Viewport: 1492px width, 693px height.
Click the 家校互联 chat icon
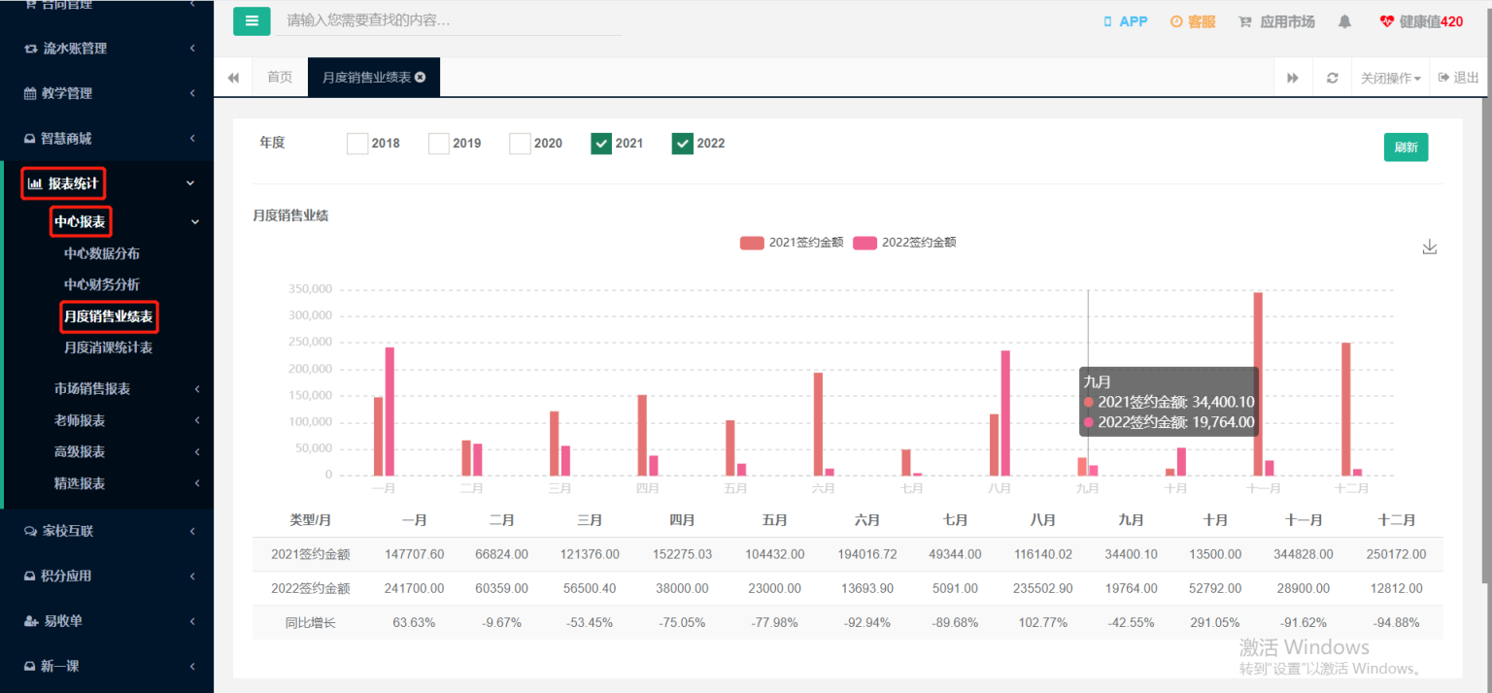[x=30, y=531]
